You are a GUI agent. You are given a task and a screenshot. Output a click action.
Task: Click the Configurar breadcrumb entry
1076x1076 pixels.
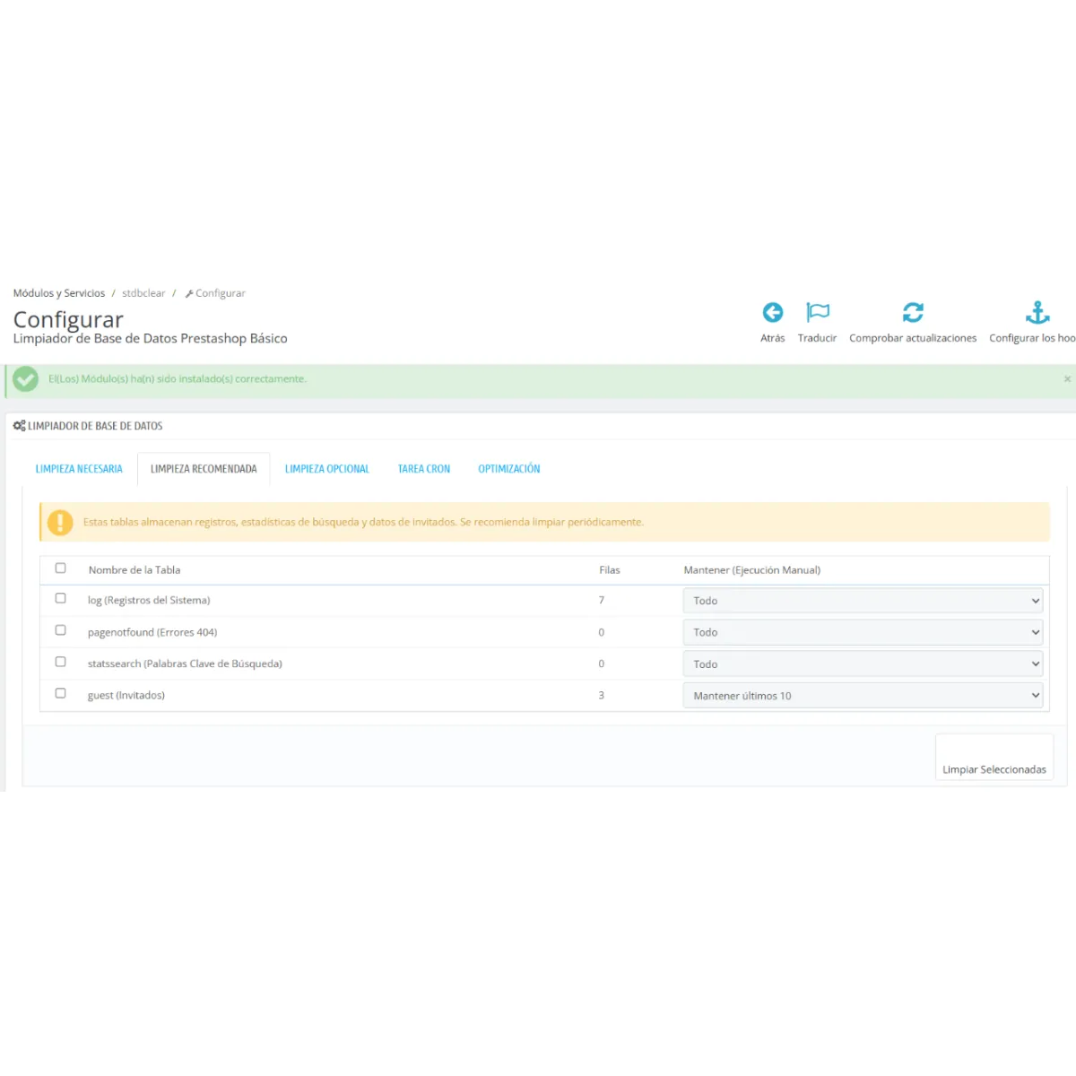[x=215, y=293]
